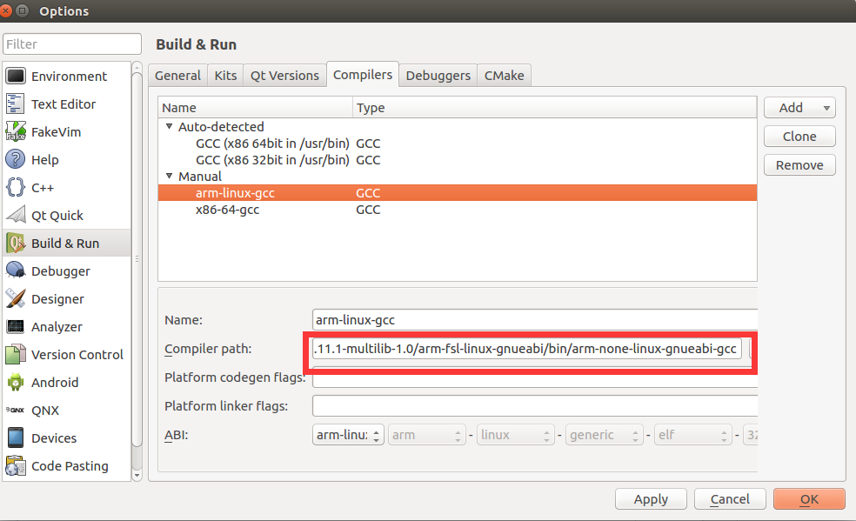Viewport: 856px width, 521px height.
Task: Switch to the Qt Versions tab
Action: [284, 76]
